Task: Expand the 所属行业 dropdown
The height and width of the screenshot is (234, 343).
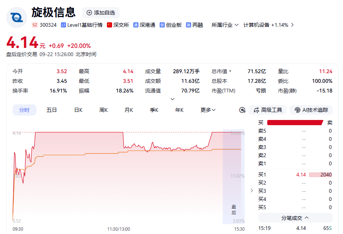Action: coord(225,25)
